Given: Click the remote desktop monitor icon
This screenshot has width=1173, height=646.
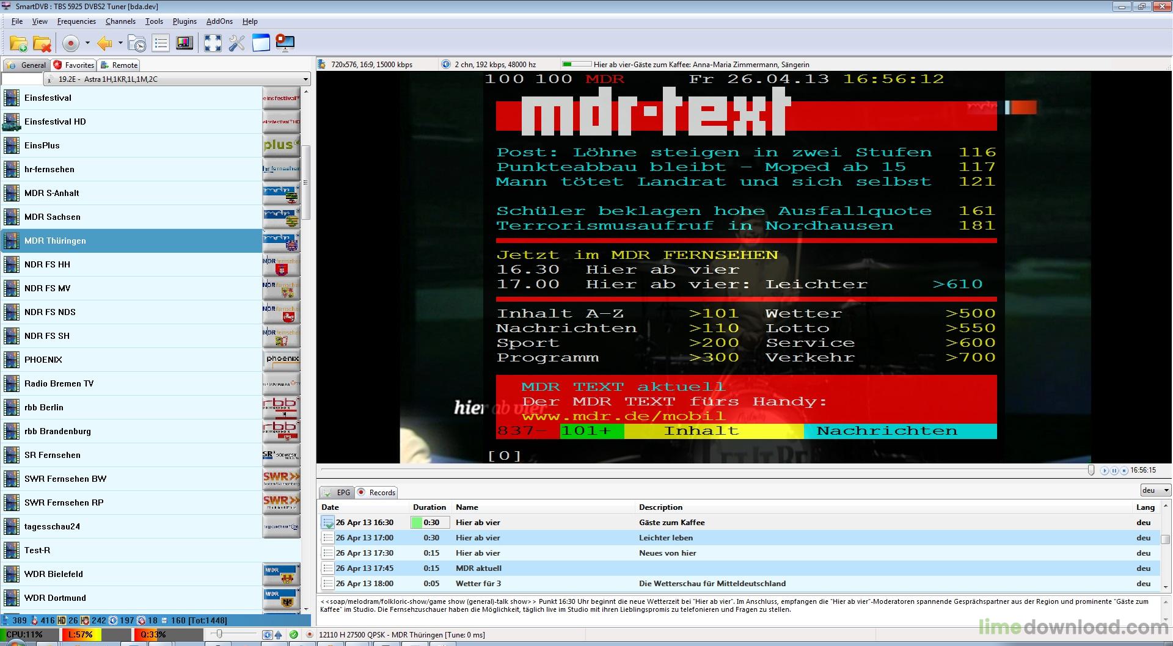Looking at the screenshot, I should click(x=285, y=43).
